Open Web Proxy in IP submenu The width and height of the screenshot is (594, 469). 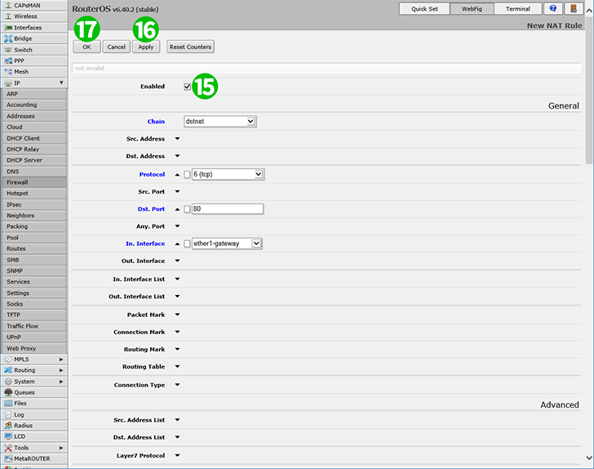click(x=34, y=348)
